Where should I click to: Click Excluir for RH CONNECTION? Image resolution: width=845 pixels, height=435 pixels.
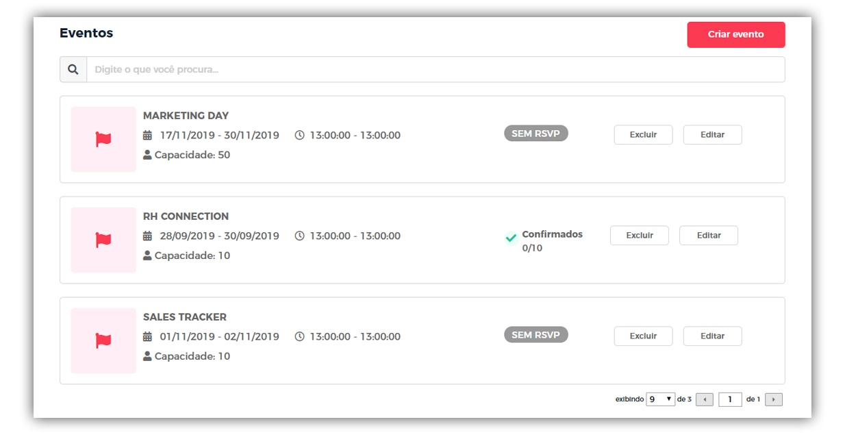coord(640,236)
